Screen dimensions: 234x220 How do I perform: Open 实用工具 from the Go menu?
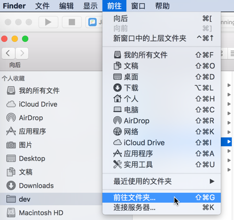[161, 165]
